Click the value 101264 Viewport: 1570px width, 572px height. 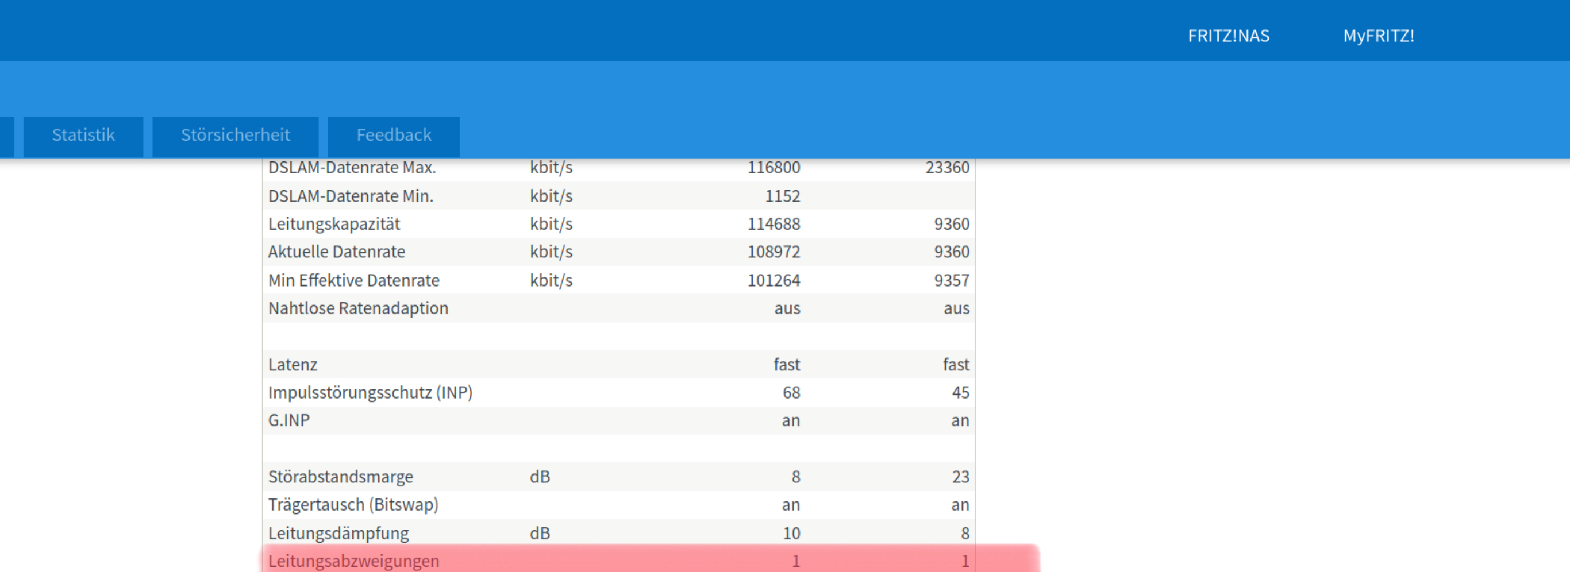(774, 280)
